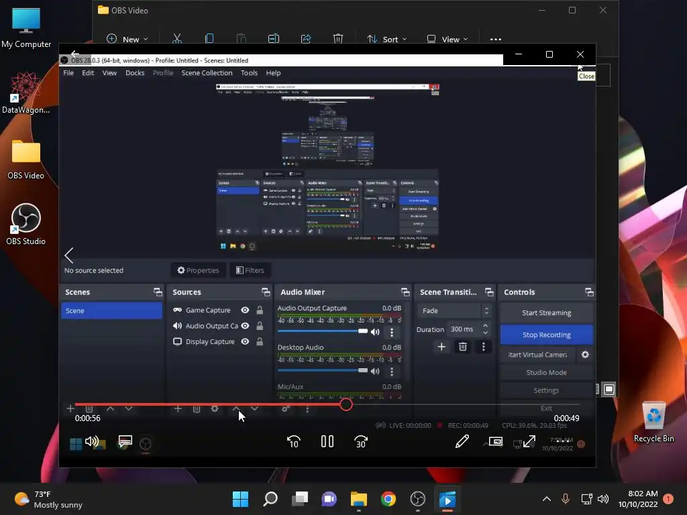Click the video player volume speaker icon
This screenshot has width=687, height=515.
91,441
